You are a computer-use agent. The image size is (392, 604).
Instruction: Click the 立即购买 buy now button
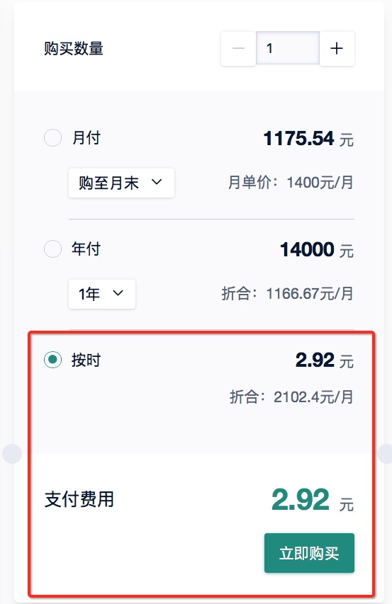(x=309, y=553)
